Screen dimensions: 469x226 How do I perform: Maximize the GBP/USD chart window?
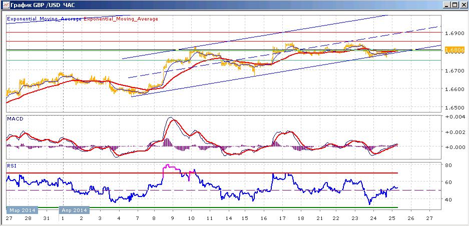tap(454, 5)
